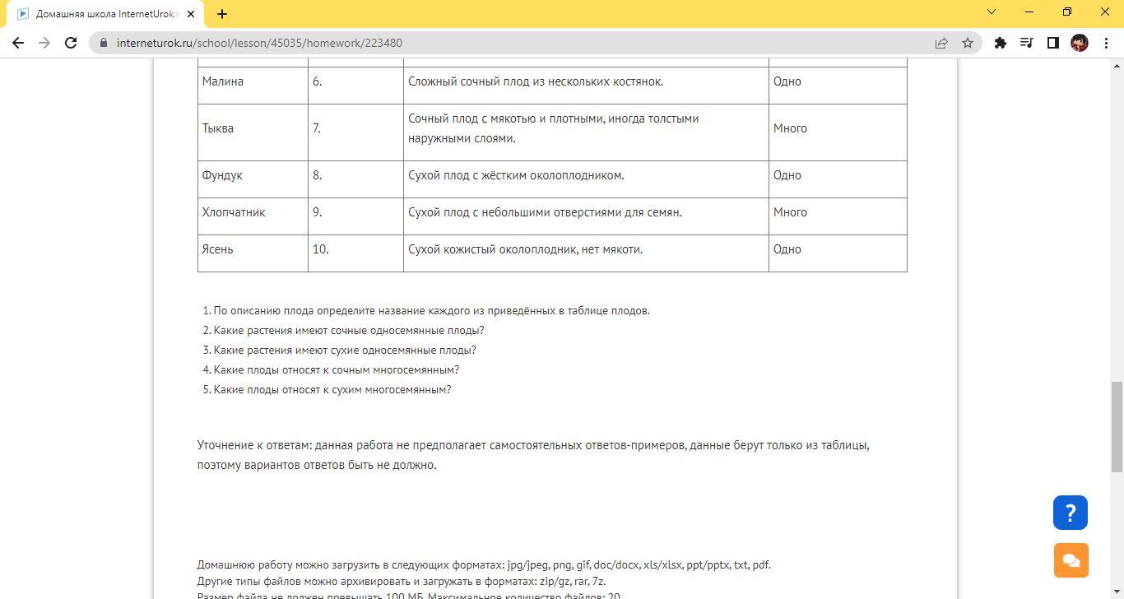Click the table cell 'Тыква'
The height and width of the screenshot is (599, 1124).
pyautogui.click(x=253, y=132)
